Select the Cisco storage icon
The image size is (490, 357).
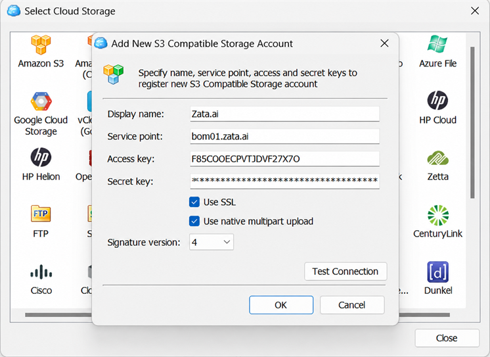(x=41, y=272)
